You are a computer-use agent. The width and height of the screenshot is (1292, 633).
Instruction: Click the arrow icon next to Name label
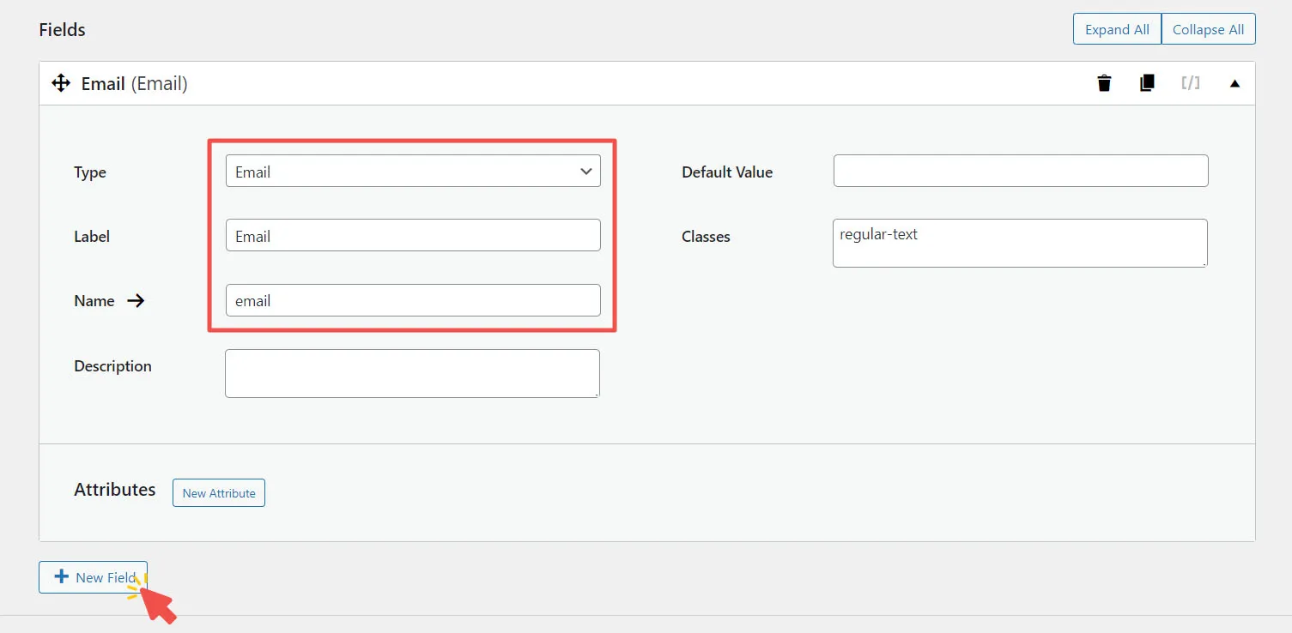tap(136, 300)
